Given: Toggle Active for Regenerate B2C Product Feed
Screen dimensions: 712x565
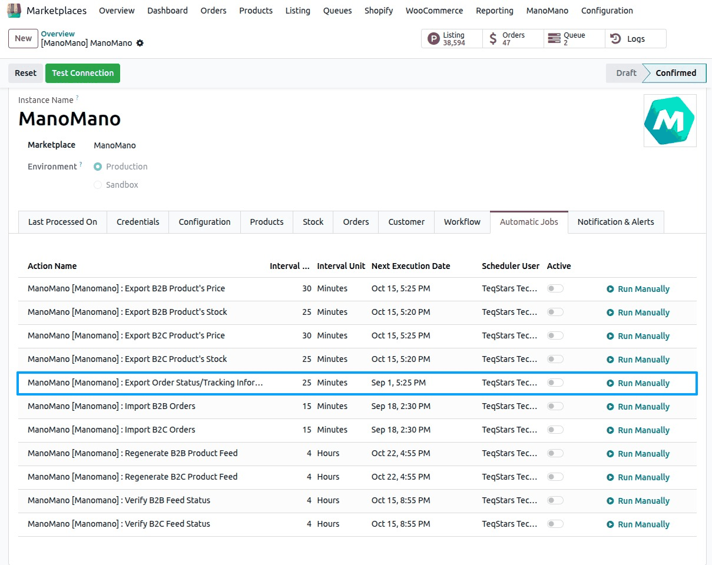Looking at the screenshot, I should click(x=555, y=477).
